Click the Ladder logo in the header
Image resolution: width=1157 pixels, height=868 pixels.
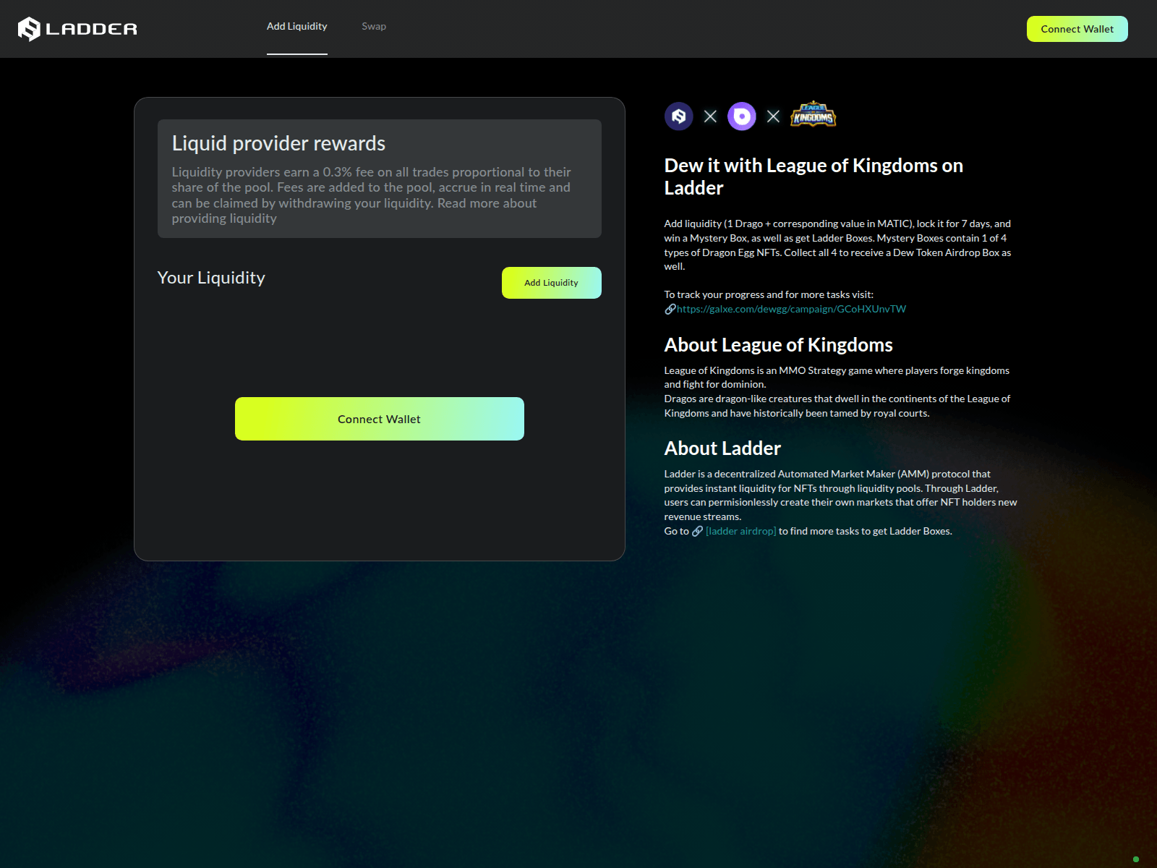tap(77, 29)
